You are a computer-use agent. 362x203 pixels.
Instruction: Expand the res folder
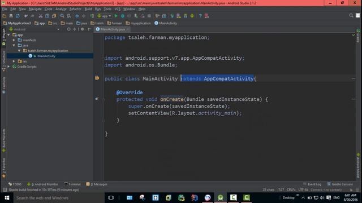coord(14,61)
